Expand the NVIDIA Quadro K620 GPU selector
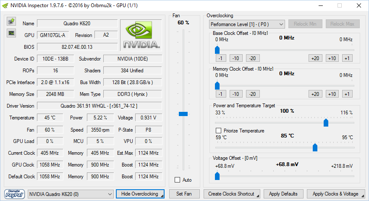The image size is (369, 201). pyautogui.click(x=71, y=194)
